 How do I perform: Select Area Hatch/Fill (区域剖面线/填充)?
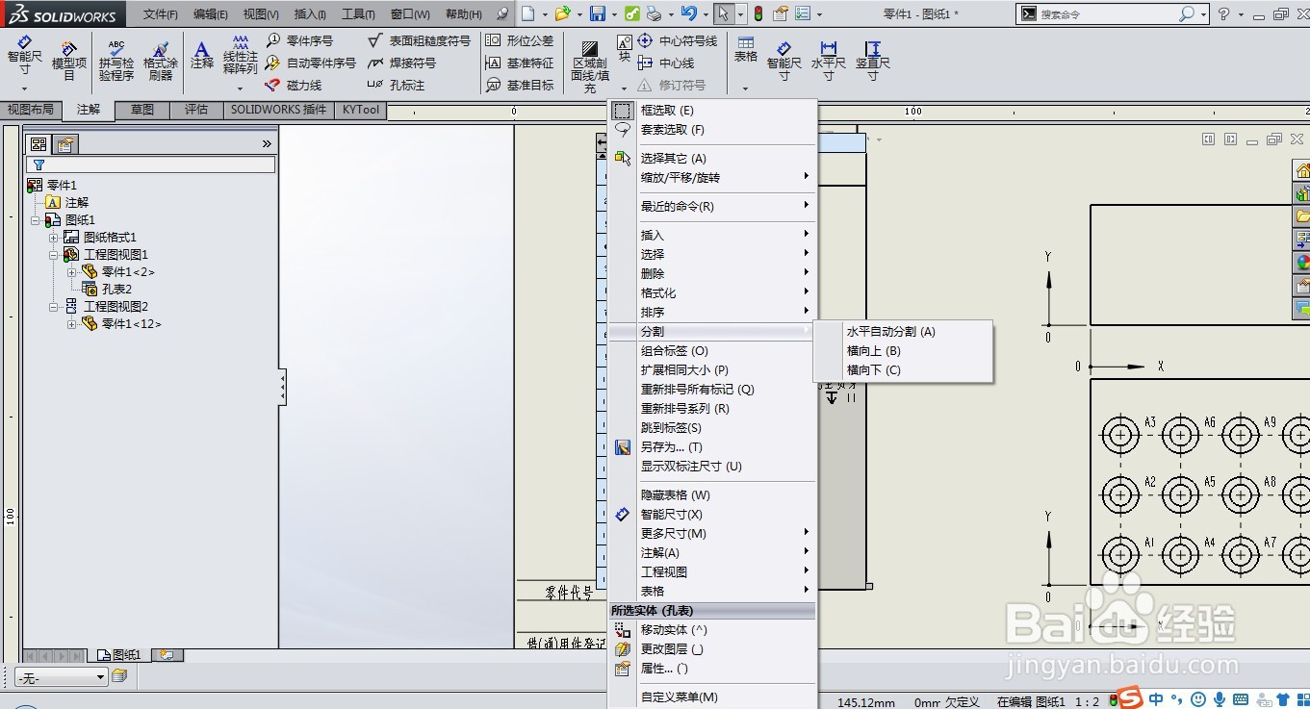coord(589,65)
